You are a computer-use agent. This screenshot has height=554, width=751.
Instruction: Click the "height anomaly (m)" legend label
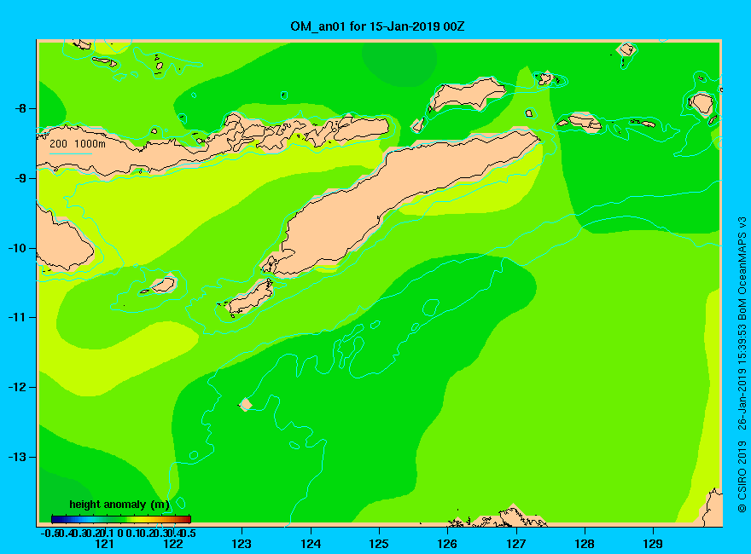[x=119, y=505]
